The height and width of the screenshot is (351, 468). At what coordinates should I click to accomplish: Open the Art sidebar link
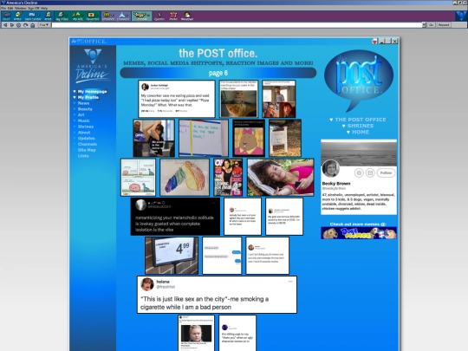pyautogui.click(x=81, y=115)
